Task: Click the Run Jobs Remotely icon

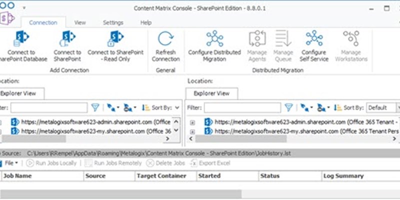Action: click(x=88, y=163)
